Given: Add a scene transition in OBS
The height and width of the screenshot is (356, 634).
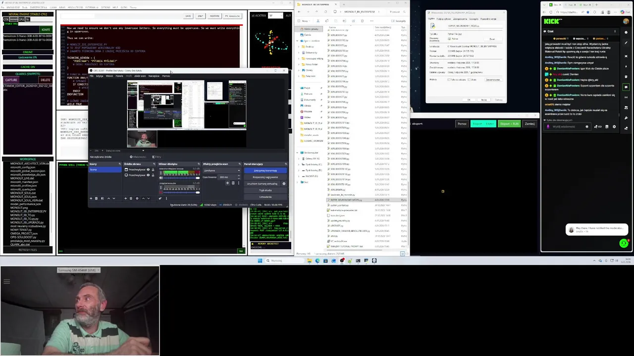Looking at the screenshot, I should [x=227, y=183].
